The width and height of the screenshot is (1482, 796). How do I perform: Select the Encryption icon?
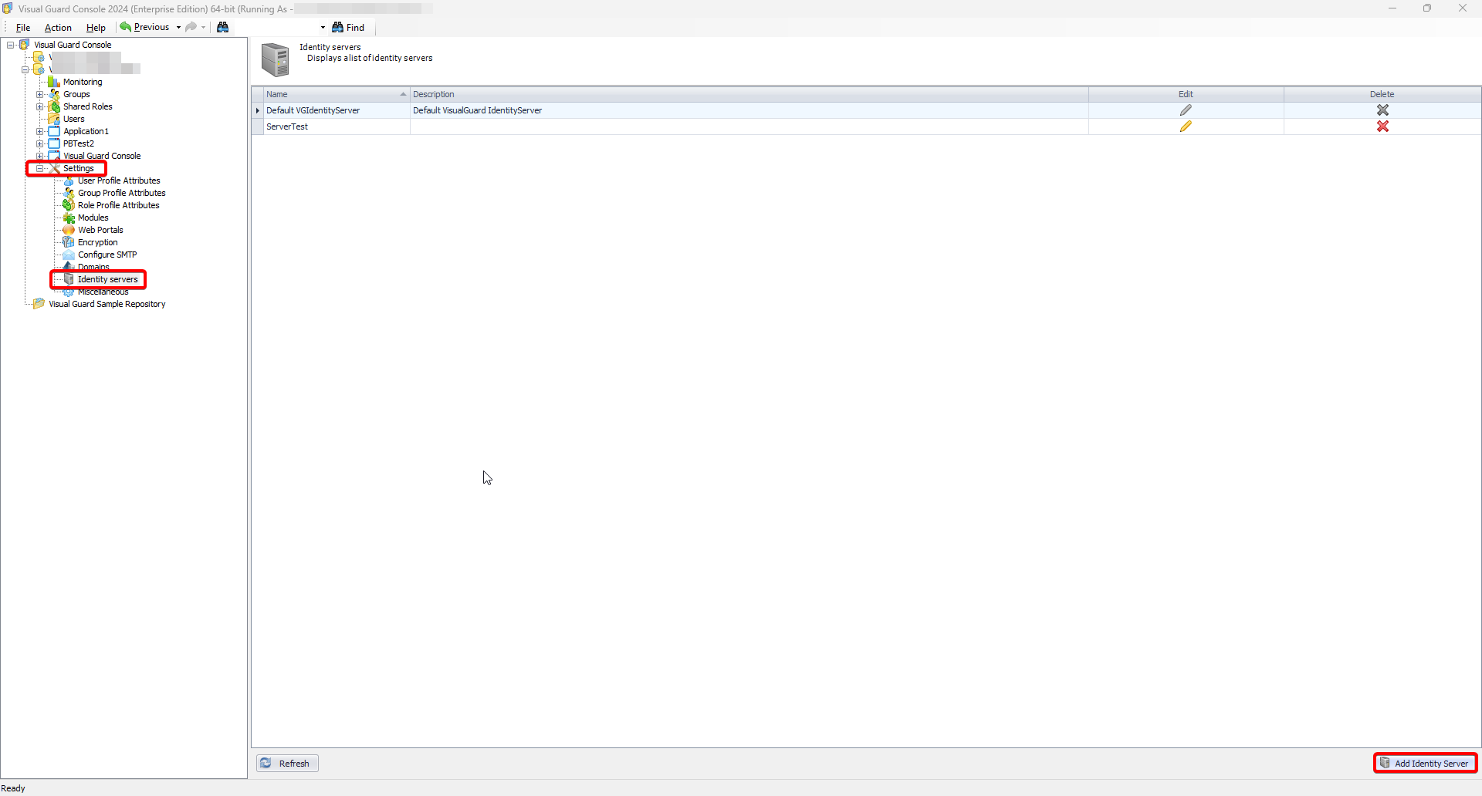point(69,242)
